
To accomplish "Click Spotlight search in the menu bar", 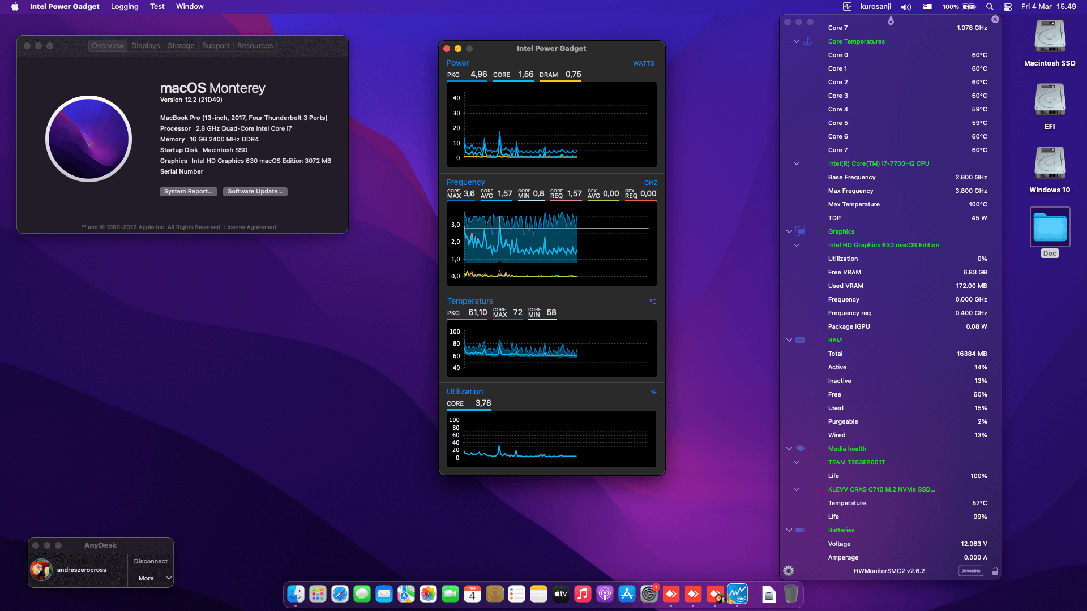I will coord(989,7).
